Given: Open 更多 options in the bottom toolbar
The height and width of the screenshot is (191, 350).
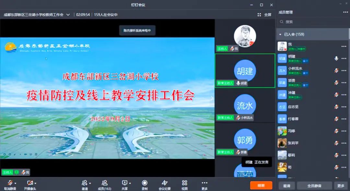Looking at the screenshot, I should 204,183.
